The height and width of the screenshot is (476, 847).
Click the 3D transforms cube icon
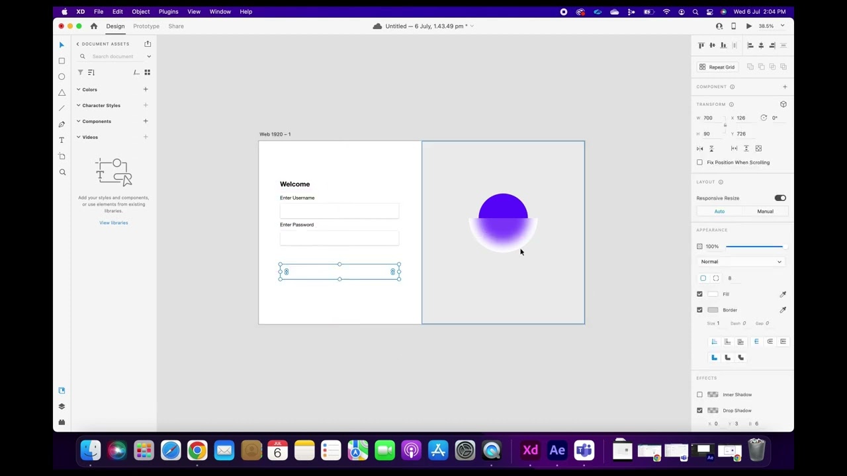tap(783, 104)
